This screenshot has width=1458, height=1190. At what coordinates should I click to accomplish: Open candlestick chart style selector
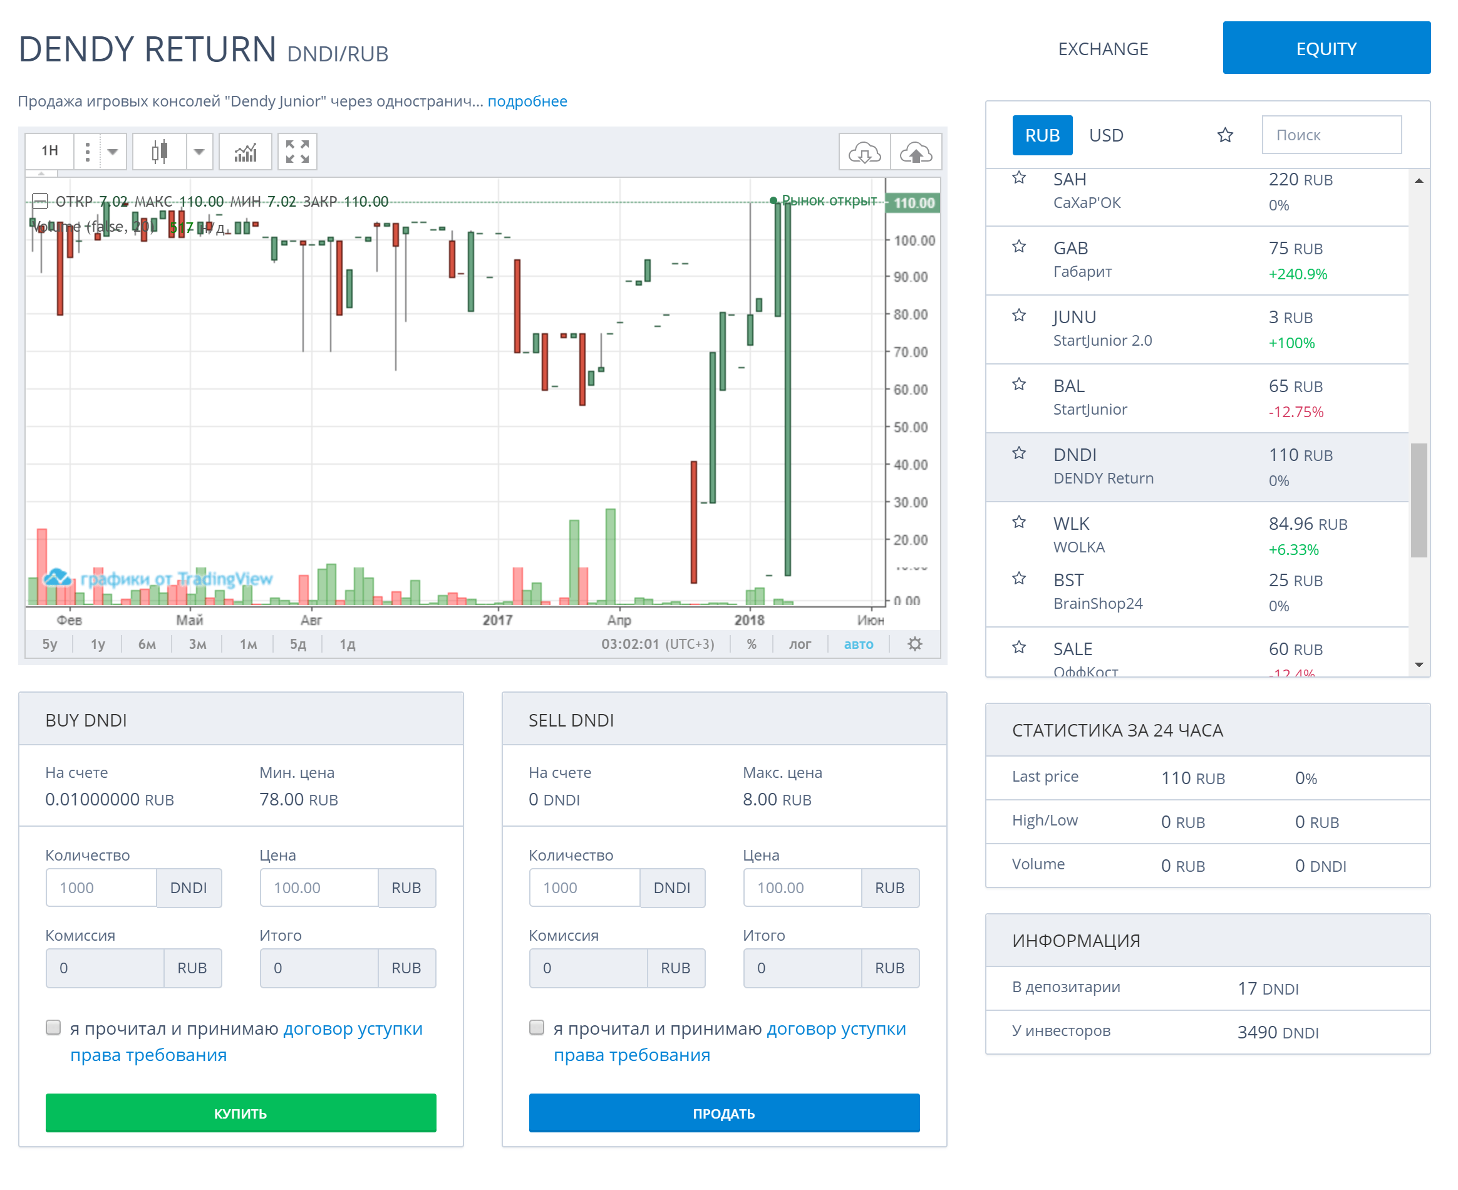click(160, 152)
